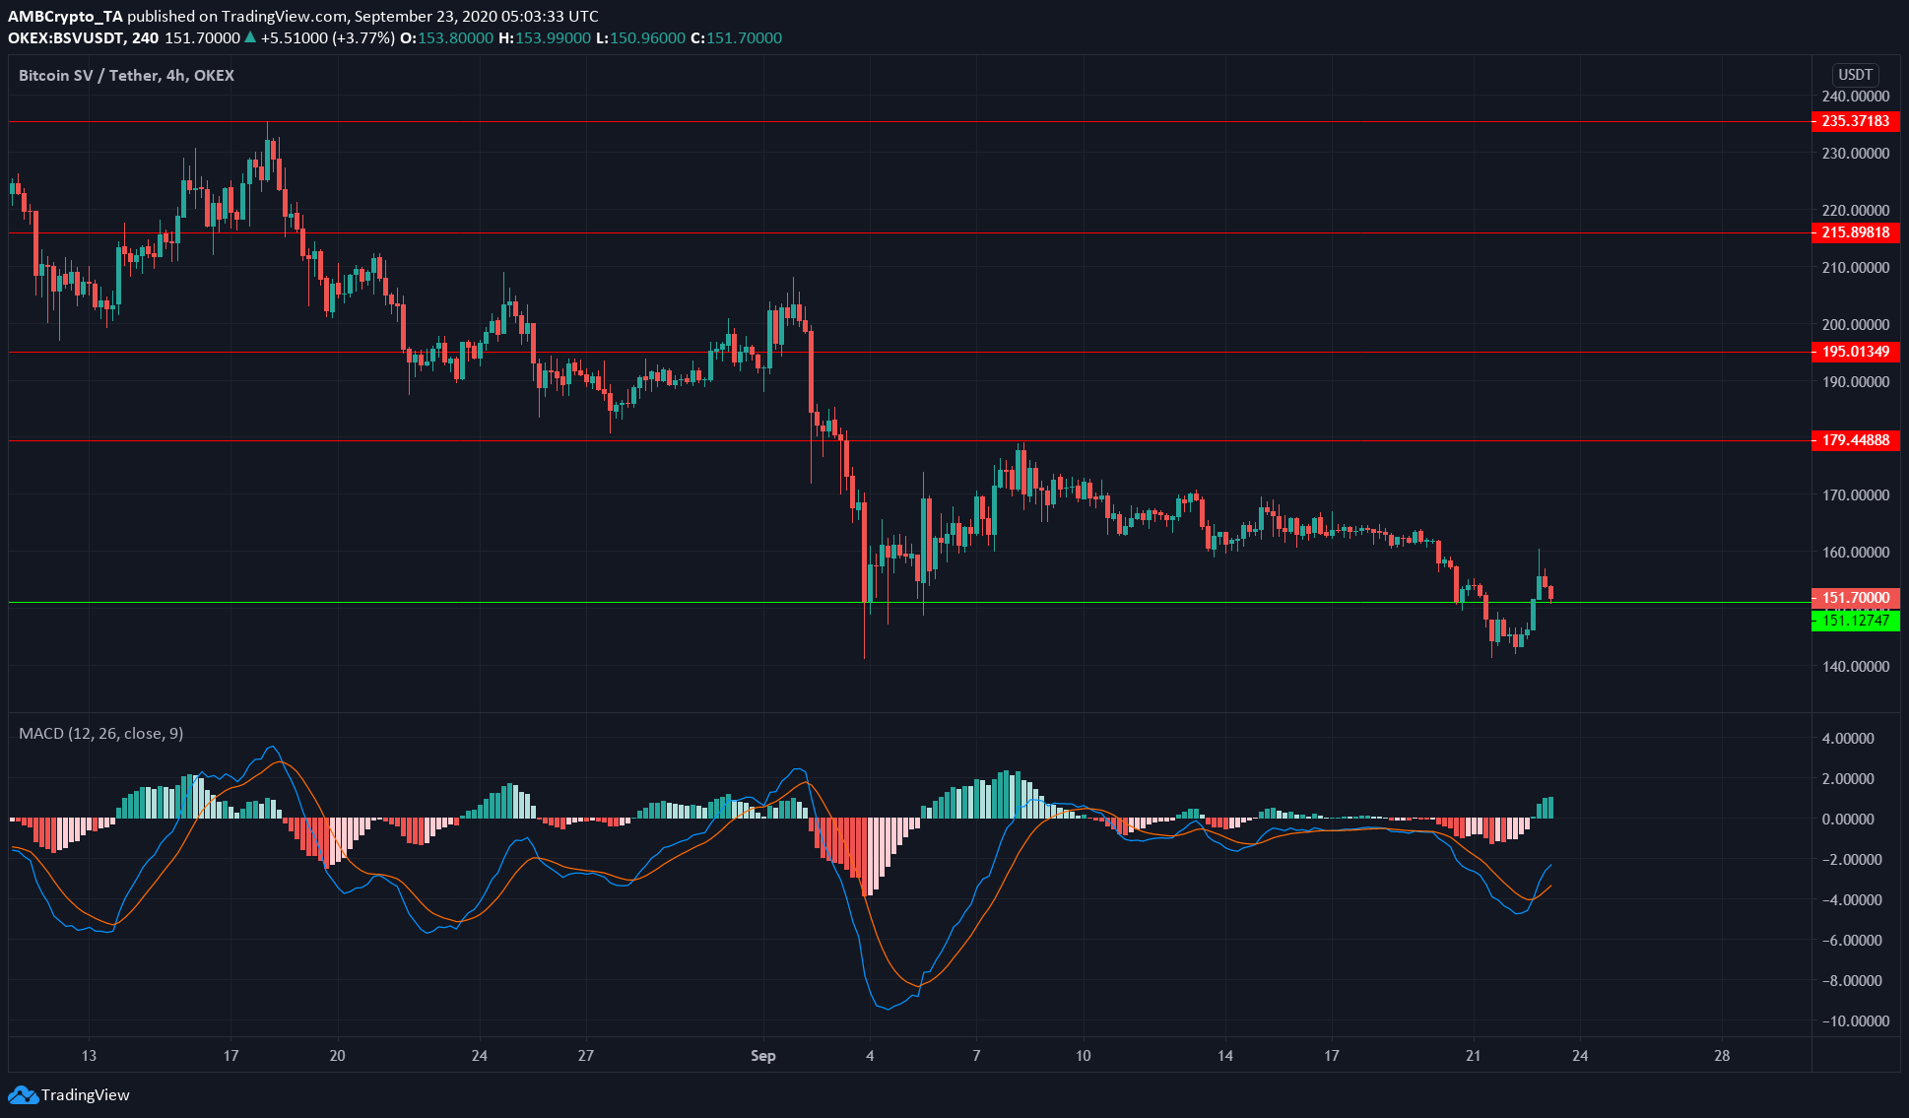
Task: Click the date label 13 on time axis
Action: point(89,1056)
